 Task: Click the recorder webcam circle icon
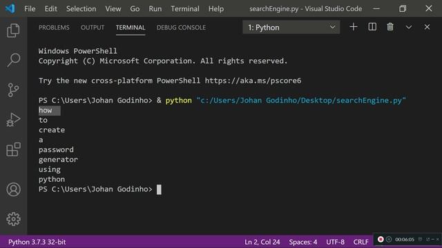tap(389, 239)
